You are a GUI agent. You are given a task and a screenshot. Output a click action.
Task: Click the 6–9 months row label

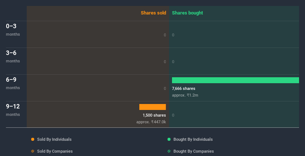pyautogui.click(x=13, y=83)
